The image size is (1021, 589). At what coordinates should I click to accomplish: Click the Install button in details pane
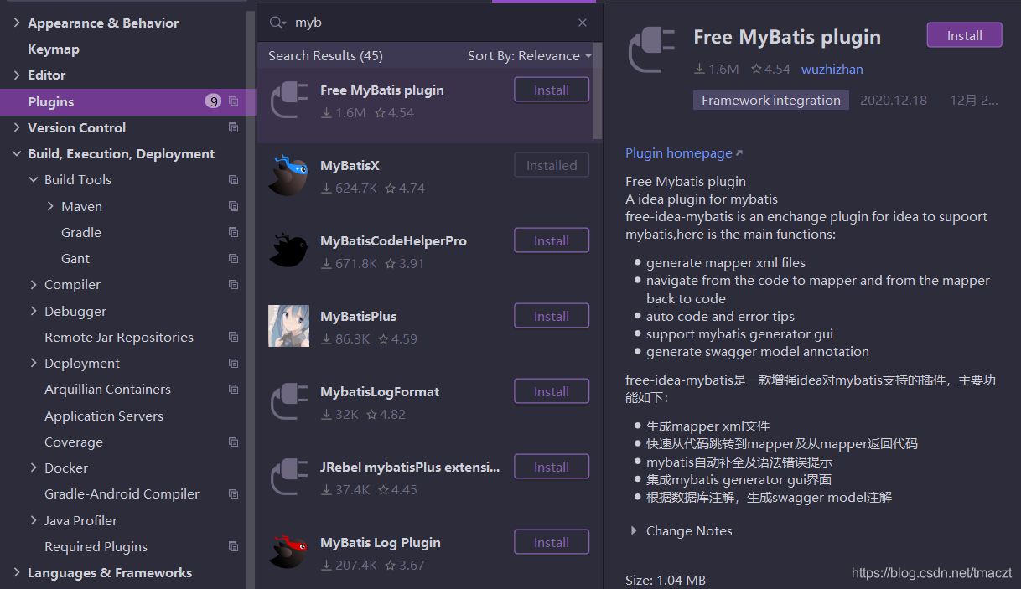tap(965, 35)
